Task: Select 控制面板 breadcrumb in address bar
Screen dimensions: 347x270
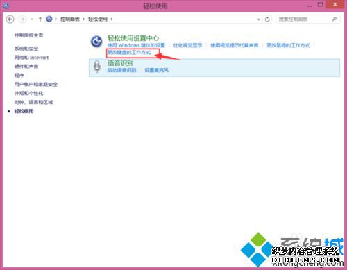Action: pyautogui.click(x=70, y=19)
